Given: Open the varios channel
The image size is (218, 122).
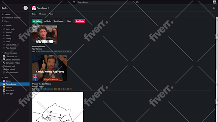Looking at the screenshot, I should (x=8, y=42).
